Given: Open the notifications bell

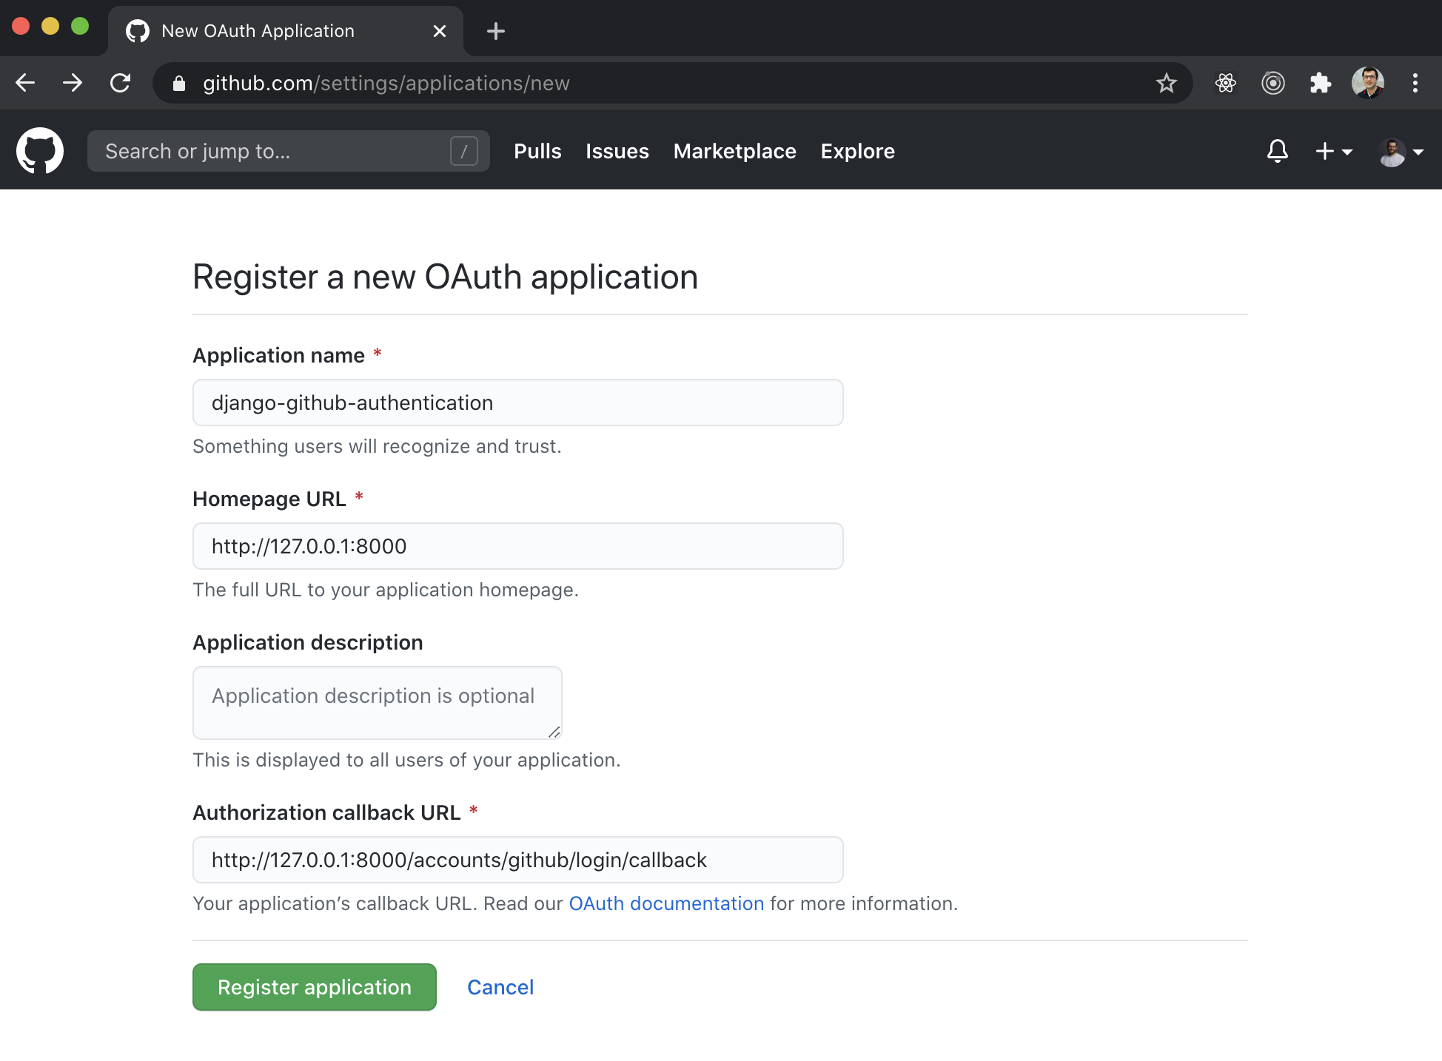Looking at the screenshot, I should [1277, 151].
